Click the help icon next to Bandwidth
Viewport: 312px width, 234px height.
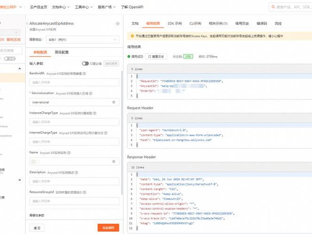point(84,74)
